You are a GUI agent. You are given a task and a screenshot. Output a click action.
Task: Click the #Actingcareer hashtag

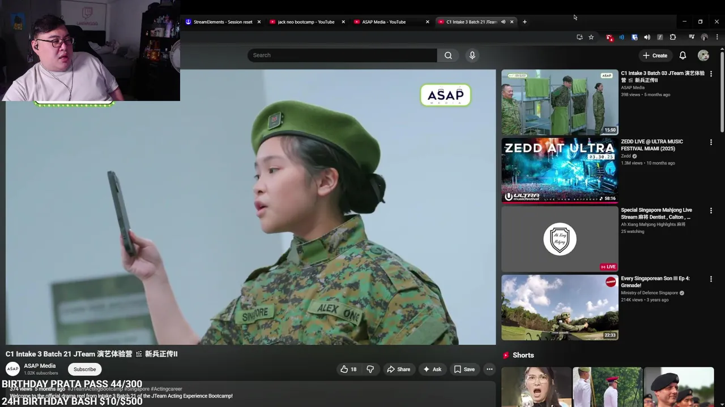167,389
